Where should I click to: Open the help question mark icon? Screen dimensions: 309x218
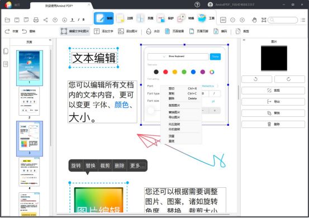[197, 4]
